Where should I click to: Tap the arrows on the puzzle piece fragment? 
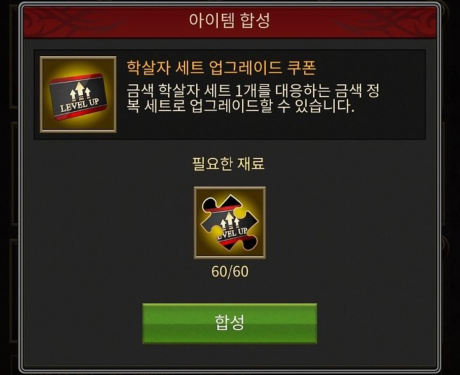click(229, 220)
